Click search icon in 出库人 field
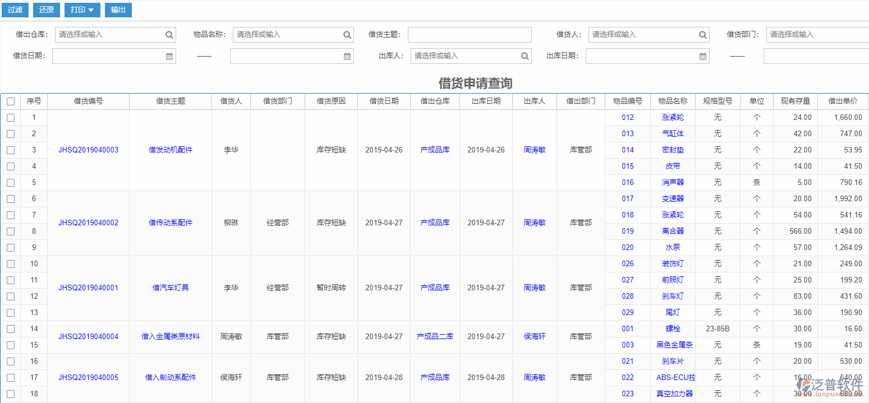This screenshot has width=869, height=403. (525, 56)
